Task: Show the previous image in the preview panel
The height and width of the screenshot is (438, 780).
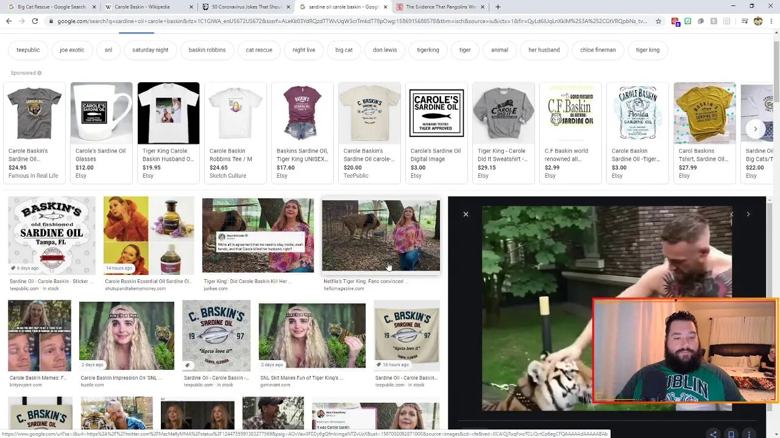Action: [732, 214]
